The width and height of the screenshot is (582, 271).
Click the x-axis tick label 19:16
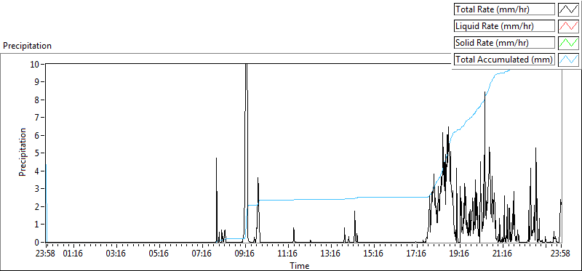(460, 254)
